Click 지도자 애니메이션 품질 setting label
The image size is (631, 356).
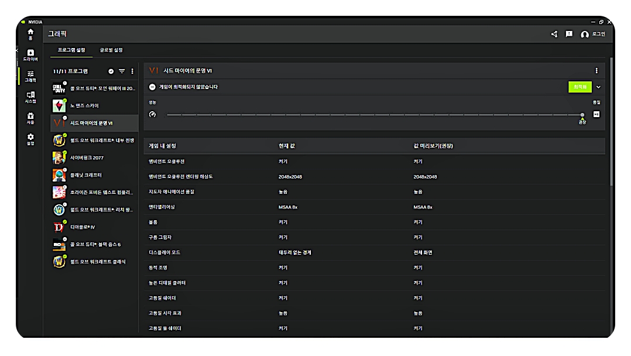point(172,191)
